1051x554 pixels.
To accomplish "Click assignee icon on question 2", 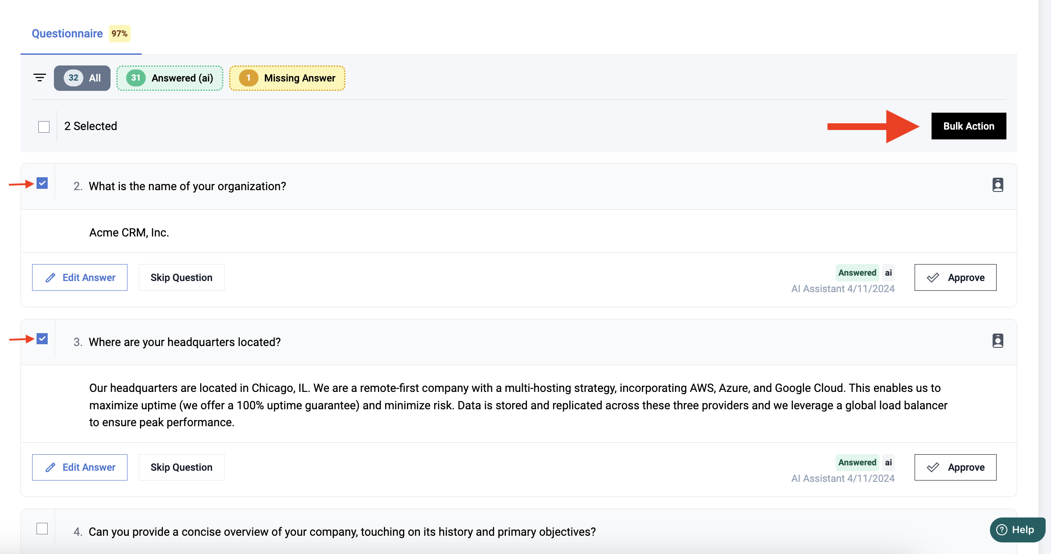I will (998, 185).
